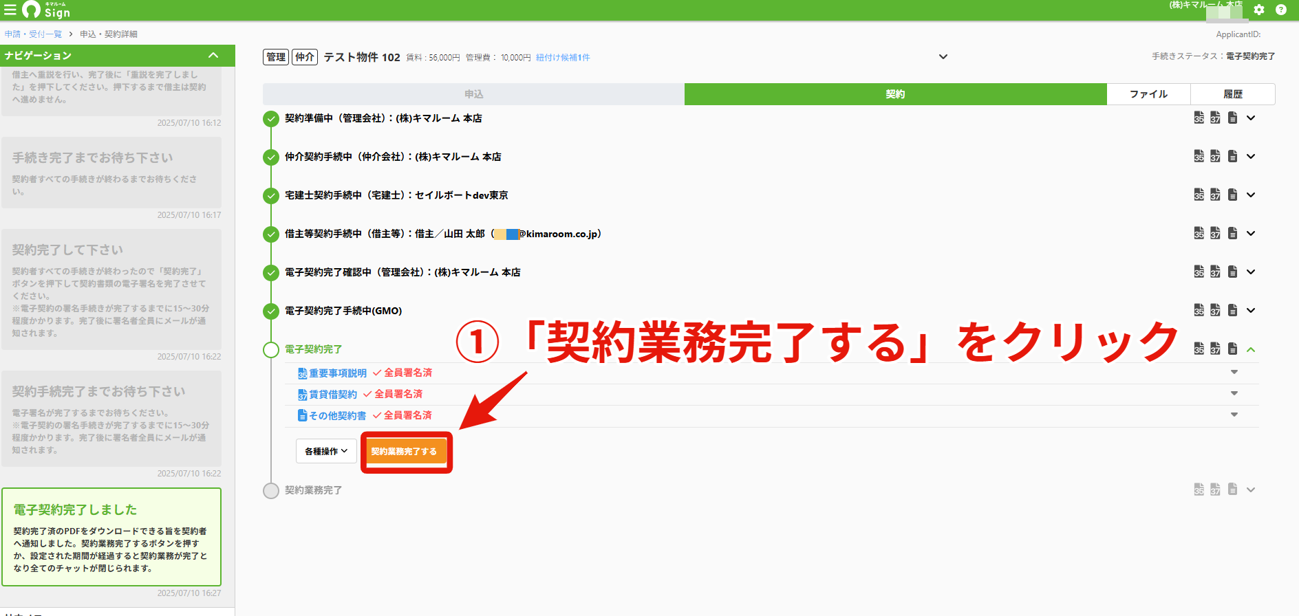Click the 電子契約完了 step title
The width and height of the screenshot is (1299, 616).
(x=314, y=349)
